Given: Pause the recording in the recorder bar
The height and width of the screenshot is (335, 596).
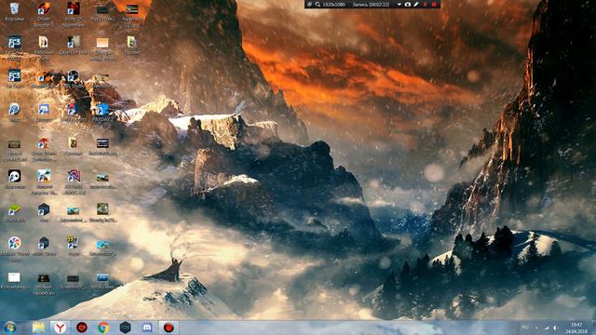Looking at the screenshot, I should [x=425, y=5].
